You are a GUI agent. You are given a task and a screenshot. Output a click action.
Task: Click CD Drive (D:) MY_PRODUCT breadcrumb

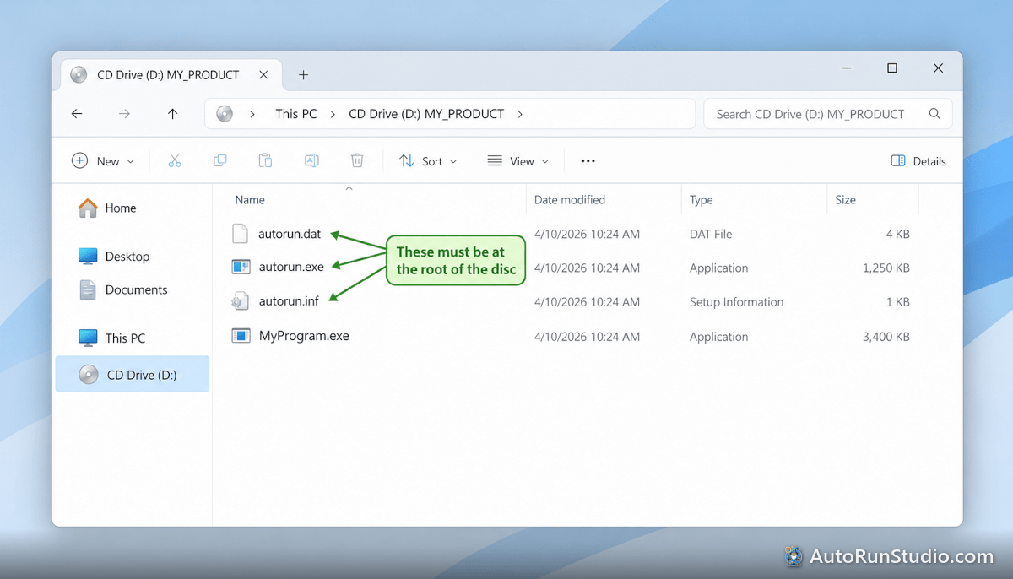pos(426,114)
